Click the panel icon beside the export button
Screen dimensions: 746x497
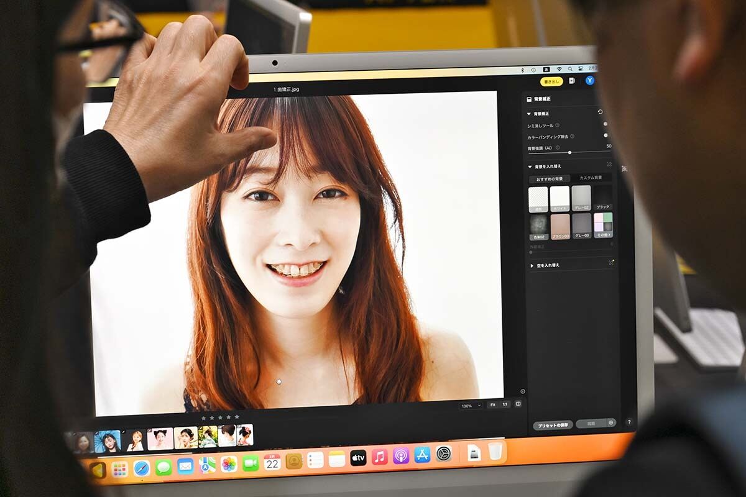[572, 81]
